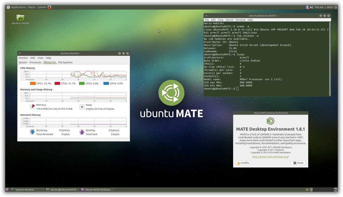Open Search menu in terminal

point(229,20)
